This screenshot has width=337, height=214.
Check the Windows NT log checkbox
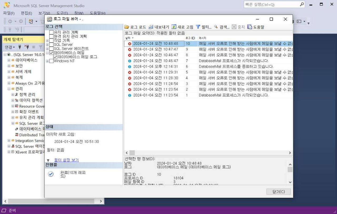[51, 61]
